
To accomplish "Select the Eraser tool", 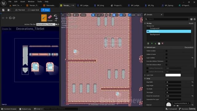I will point(50,18).
